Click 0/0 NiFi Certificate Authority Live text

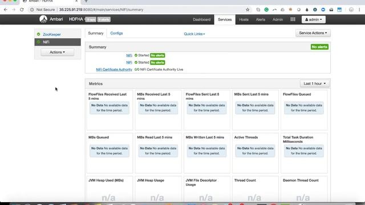(159, 69)
